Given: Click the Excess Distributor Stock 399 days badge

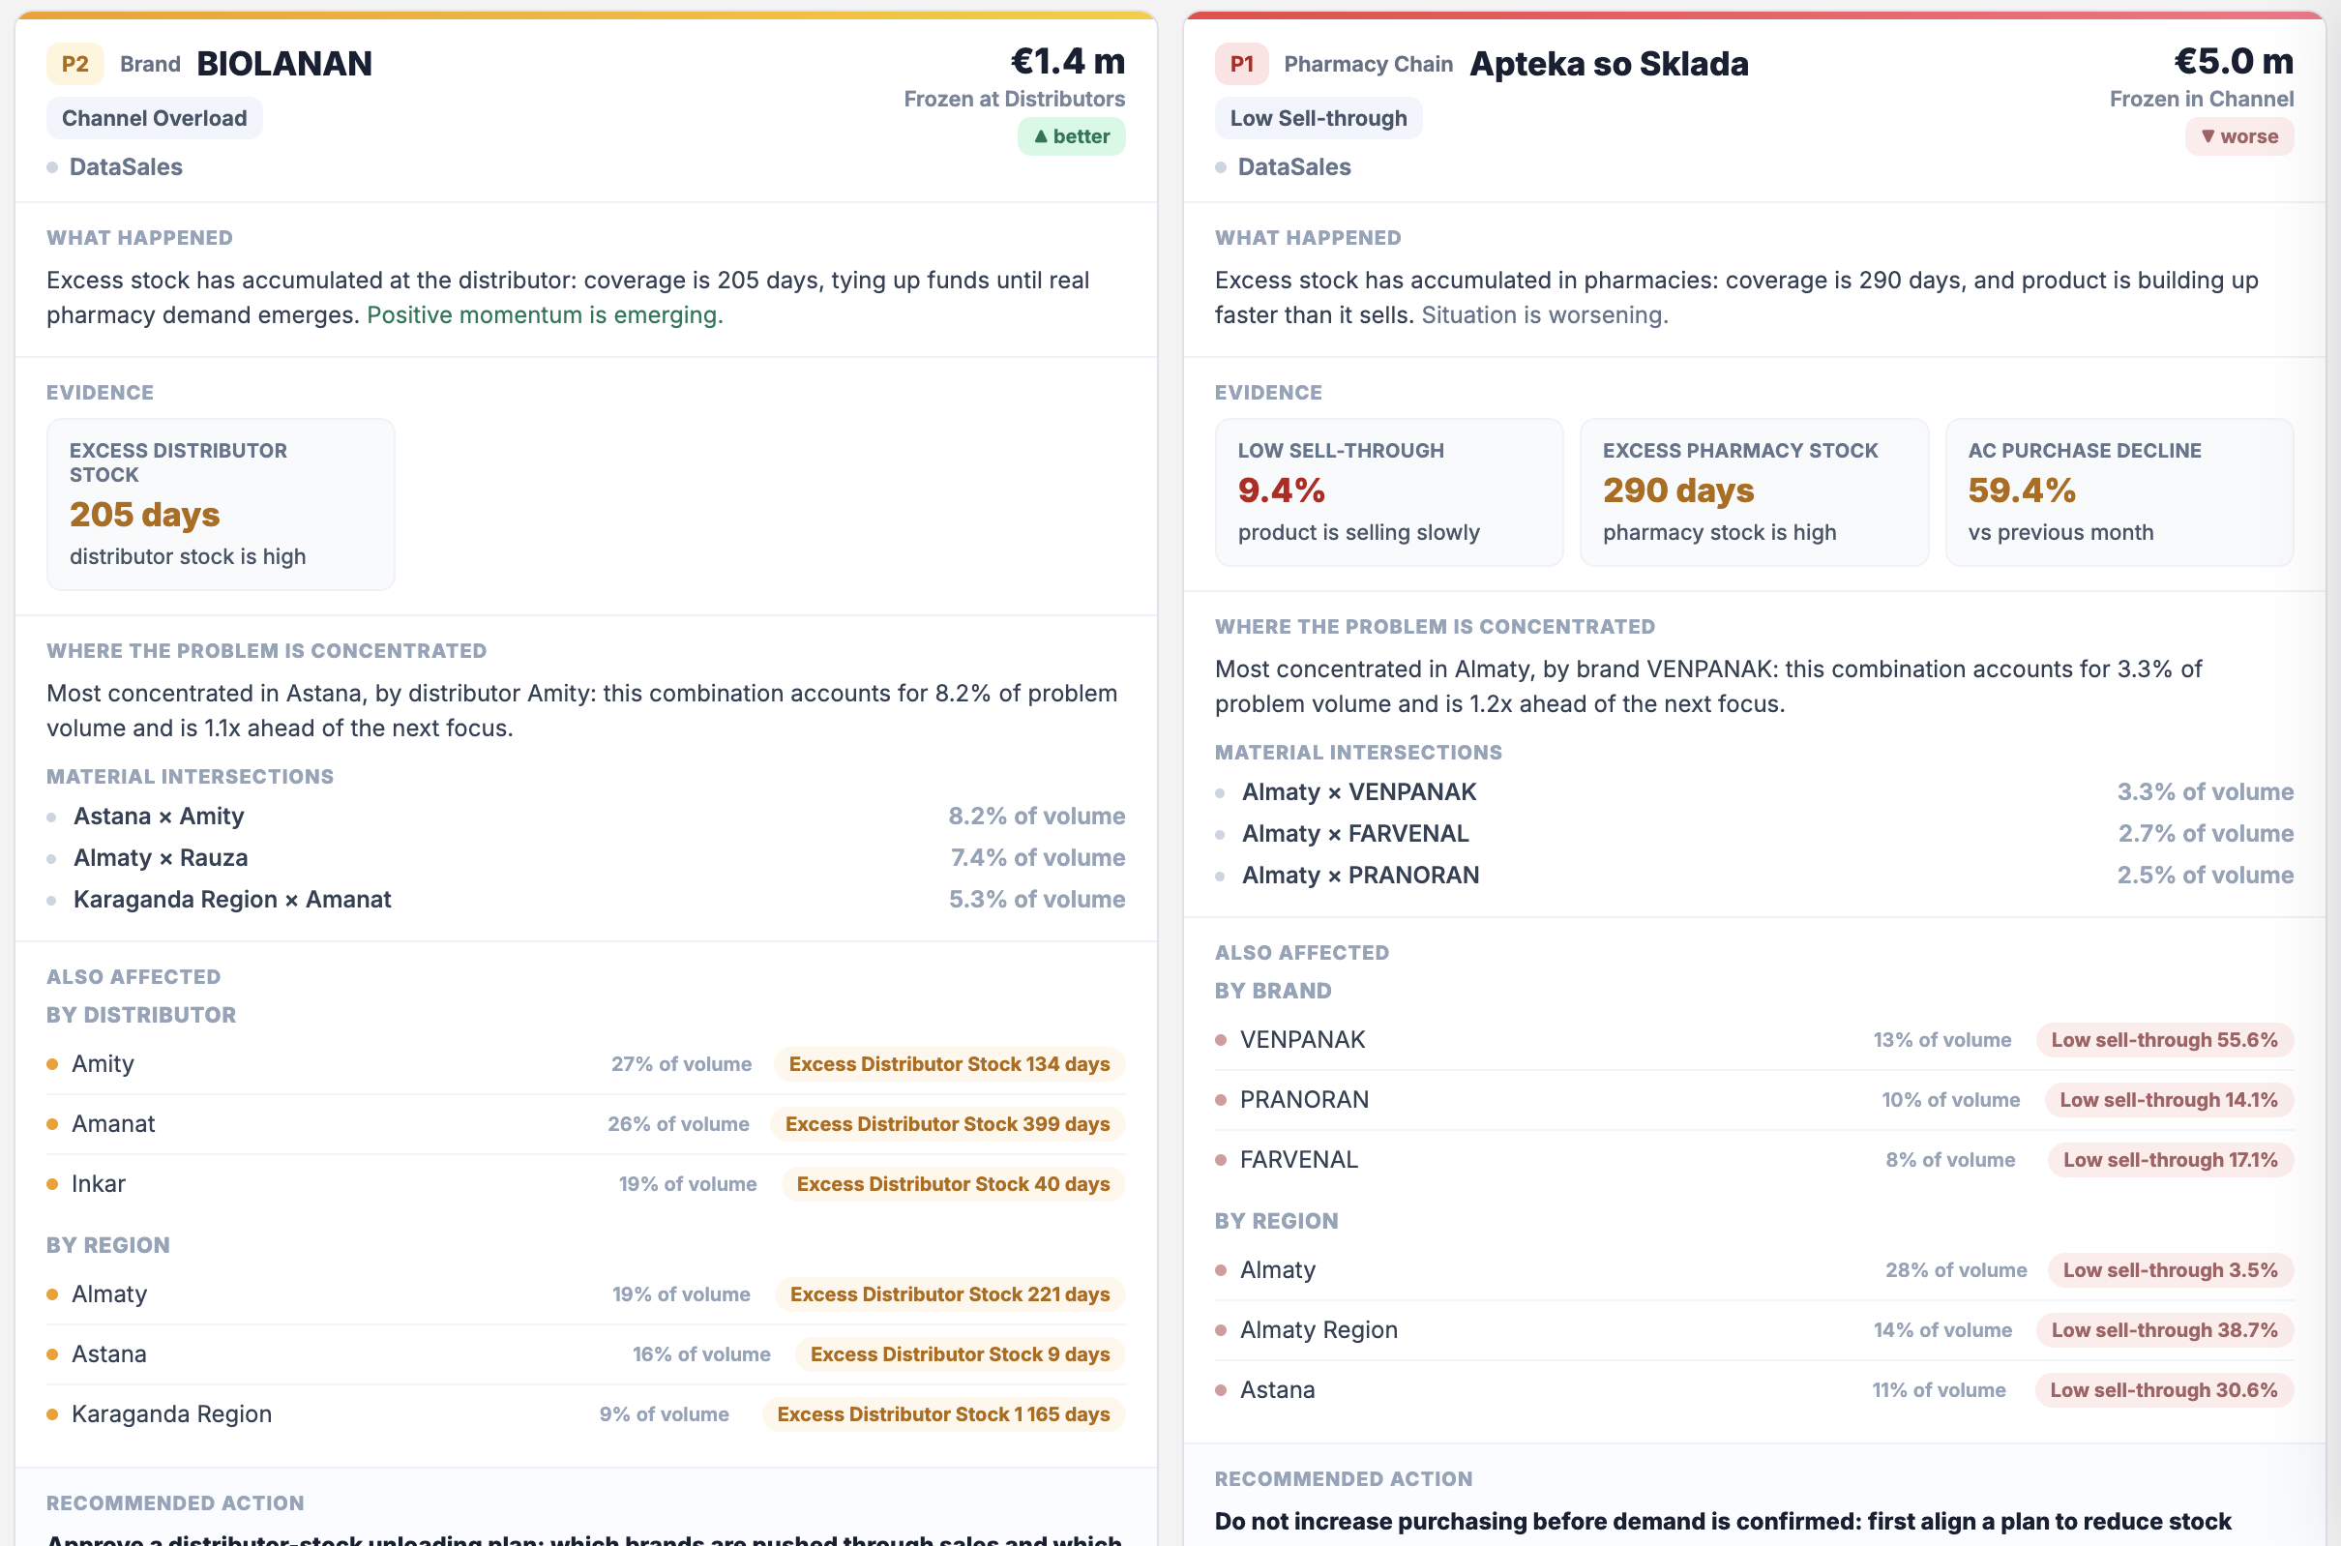Looking at the screenshot, I should 947,1124.
